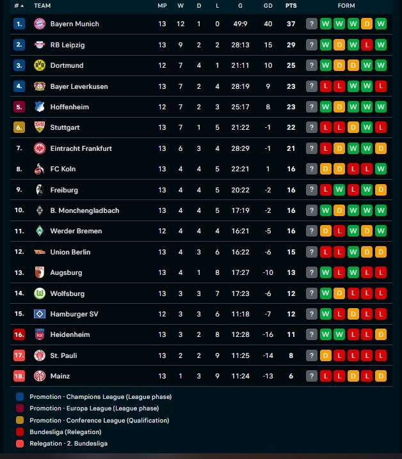402x459 pixels.
Task: Click the St. Pauli team badge
Action: click(x=40, y=355)
